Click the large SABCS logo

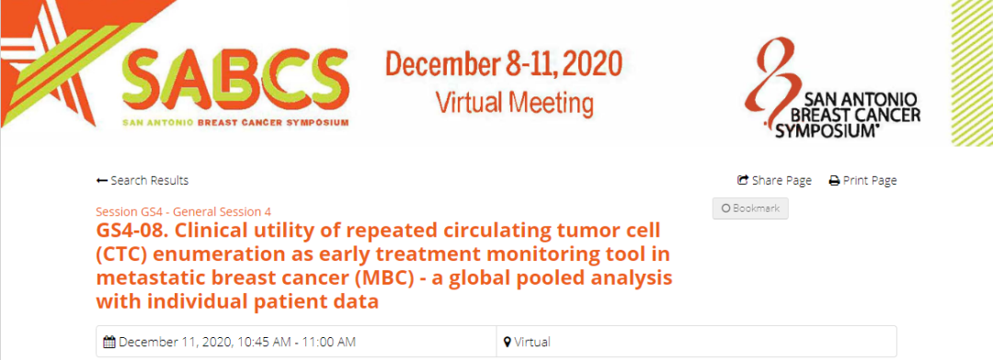click(x=235, y=86)
